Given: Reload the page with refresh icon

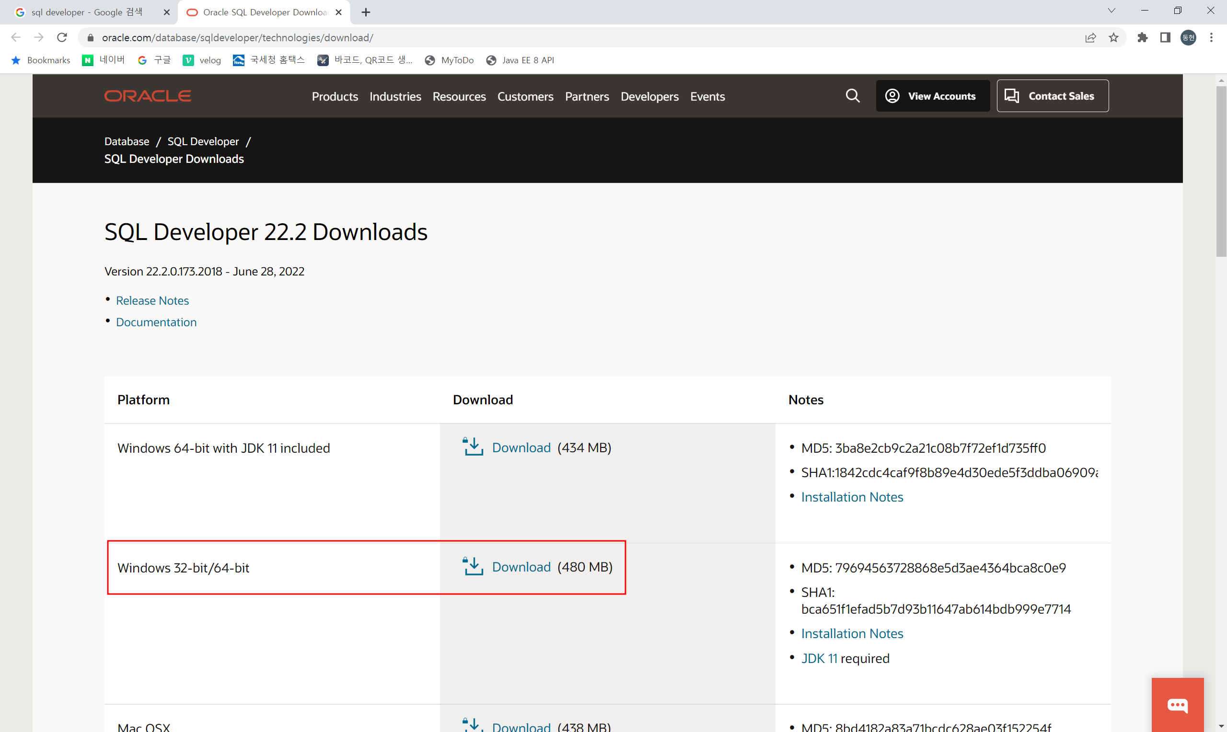Looking at the screenshot, I should point(62,37).
